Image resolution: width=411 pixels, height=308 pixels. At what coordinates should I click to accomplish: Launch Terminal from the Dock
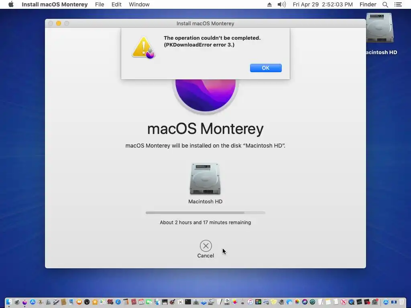(188, 302)
